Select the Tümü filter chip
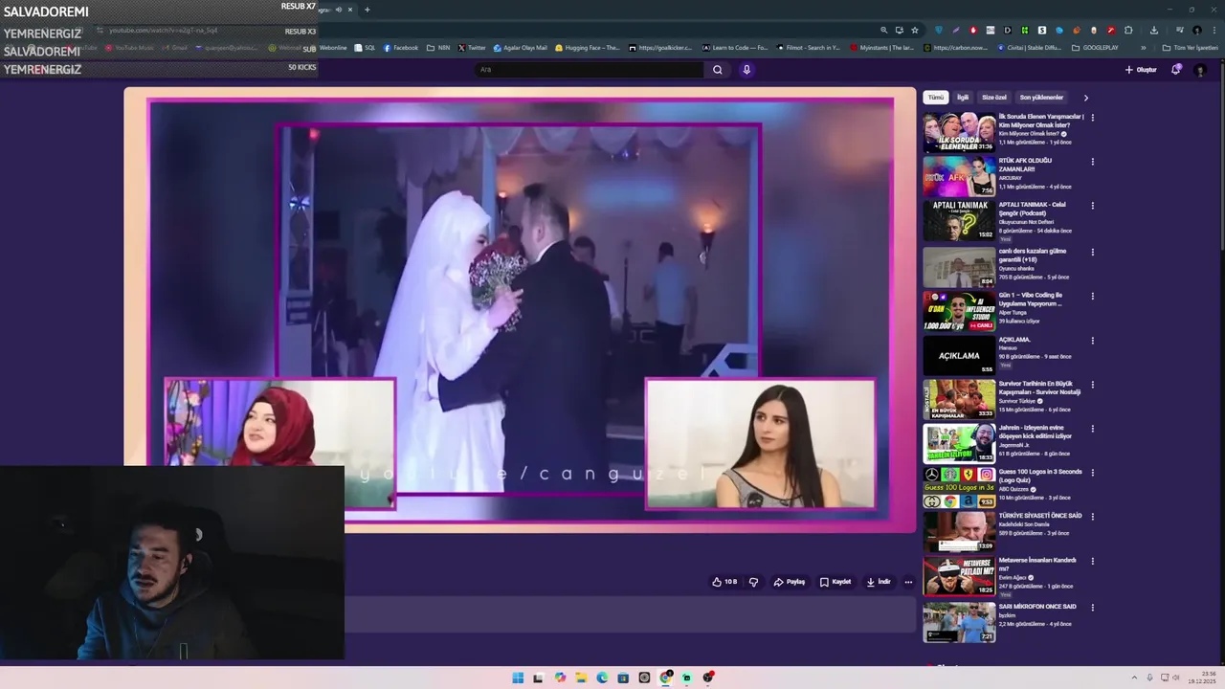 935,98
